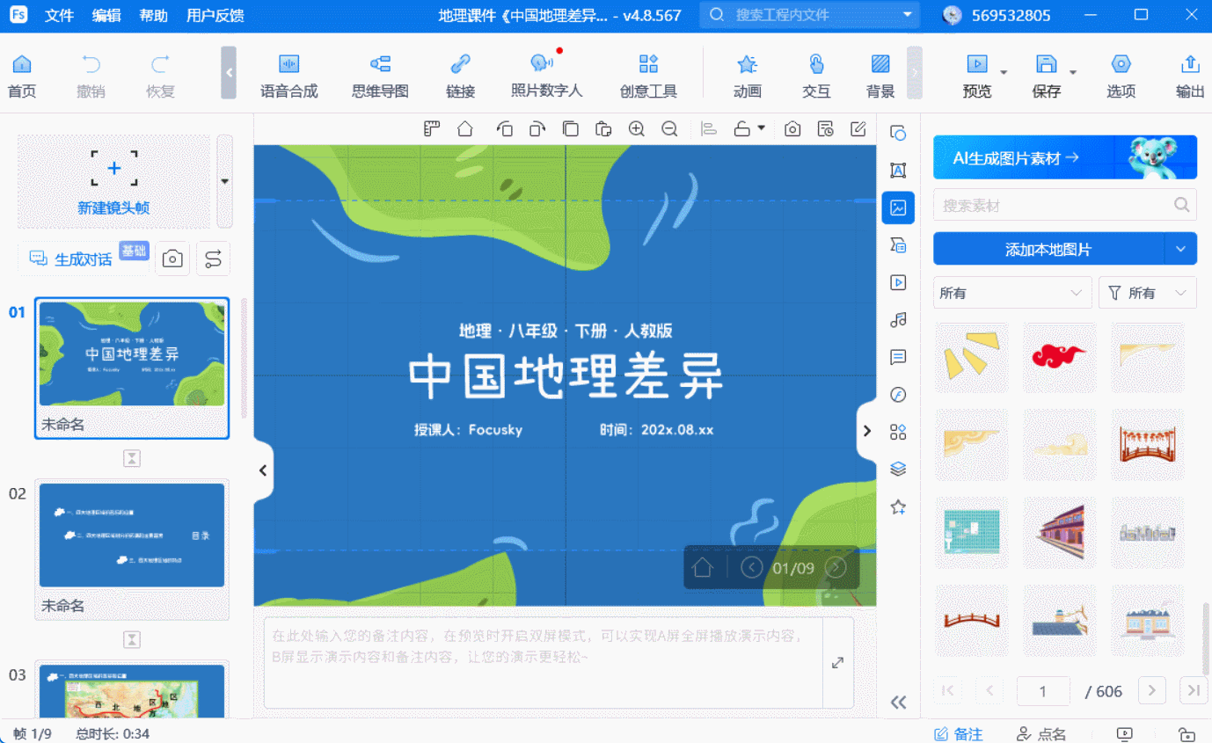Viewport: 1212px width, 743px height.
Task: Open the 文件 menu
Action: click(x=59, y=16)
